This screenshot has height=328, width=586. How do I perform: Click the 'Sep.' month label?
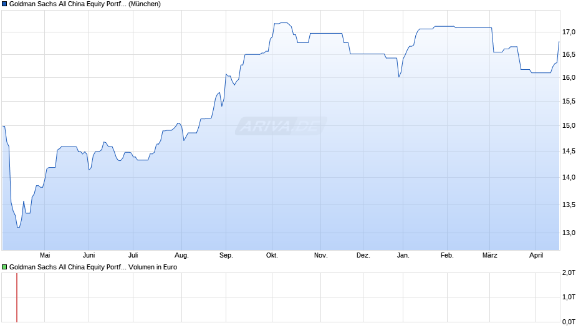pos(226,256)
